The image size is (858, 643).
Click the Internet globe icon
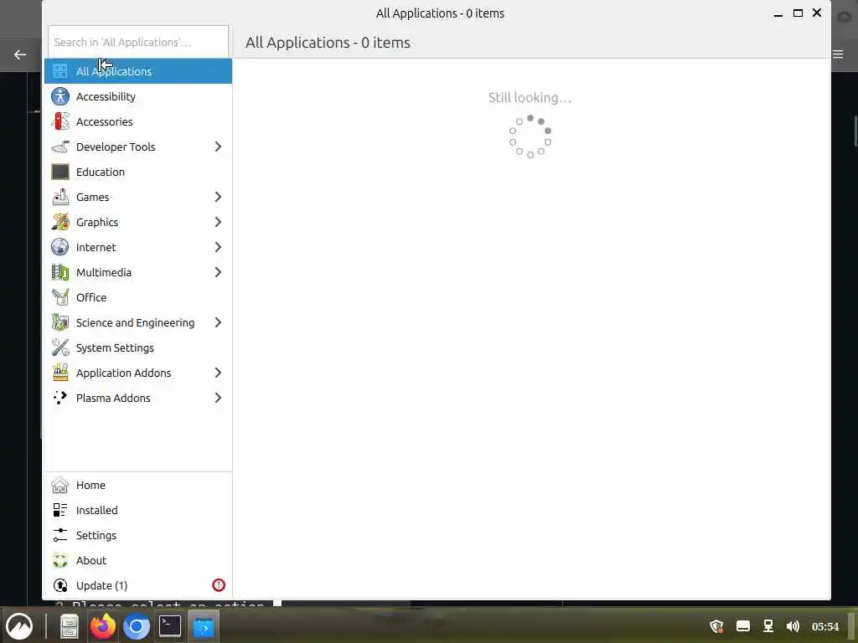tap(60, 247)
